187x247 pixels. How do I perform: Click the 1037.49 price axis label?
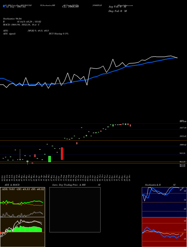point(183,128)
